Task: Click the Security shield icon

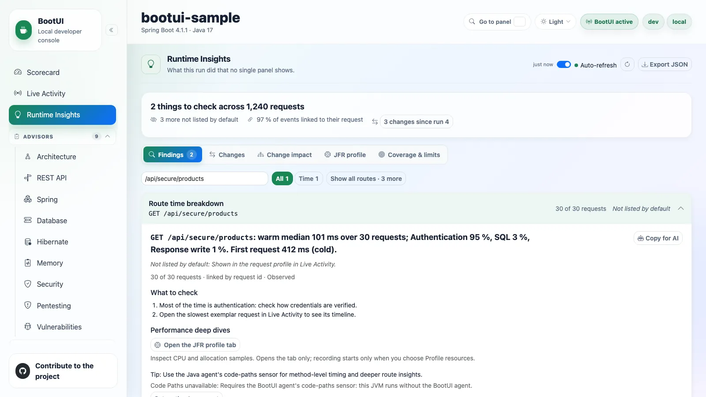Action: [x=28, y=284]
